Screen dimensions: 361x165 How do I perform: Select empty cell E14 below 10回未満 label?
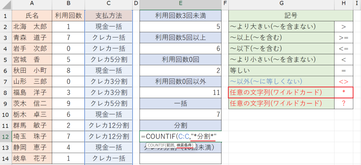pyautogui.click(x=180, y=158)
